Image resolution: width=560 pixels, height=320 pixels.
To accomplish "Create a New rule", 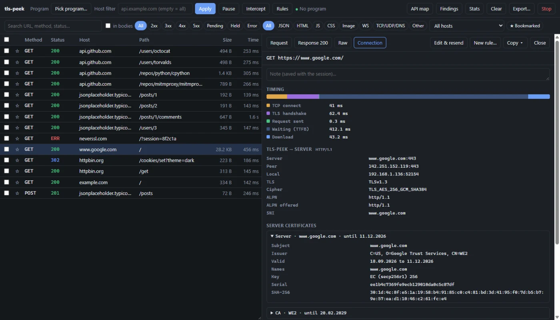I will [485, 43].
